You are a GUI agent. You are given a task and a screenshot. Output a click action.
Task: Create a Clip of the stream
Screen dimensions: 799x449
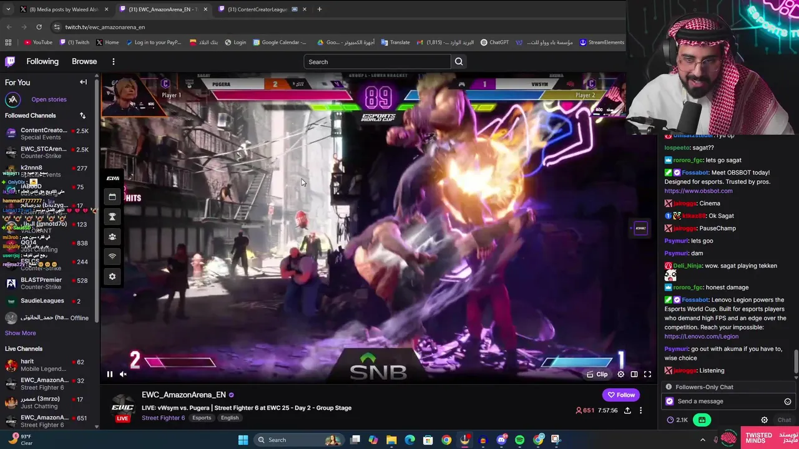click(597, 374)
